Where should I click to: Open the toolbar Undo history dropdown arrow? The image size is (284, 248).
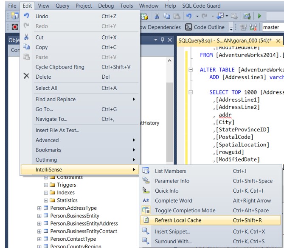pos(197,16)
